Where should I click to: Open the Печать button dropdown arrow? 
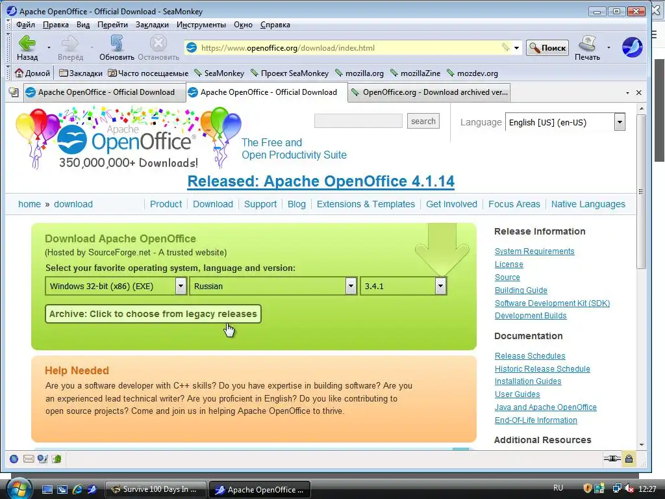click(x=609, y=47)
